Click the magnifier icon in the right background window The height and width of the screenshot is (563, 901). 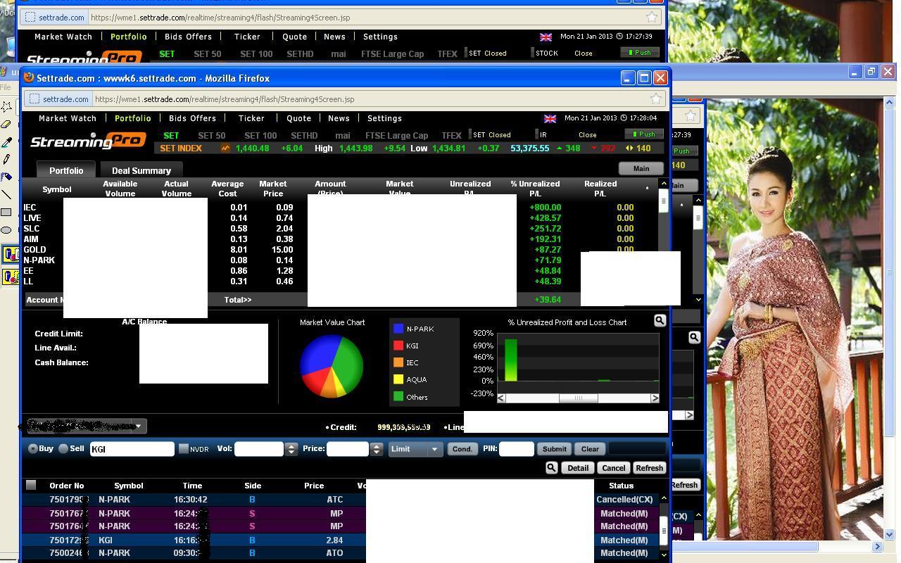click(x=694, y=337)
